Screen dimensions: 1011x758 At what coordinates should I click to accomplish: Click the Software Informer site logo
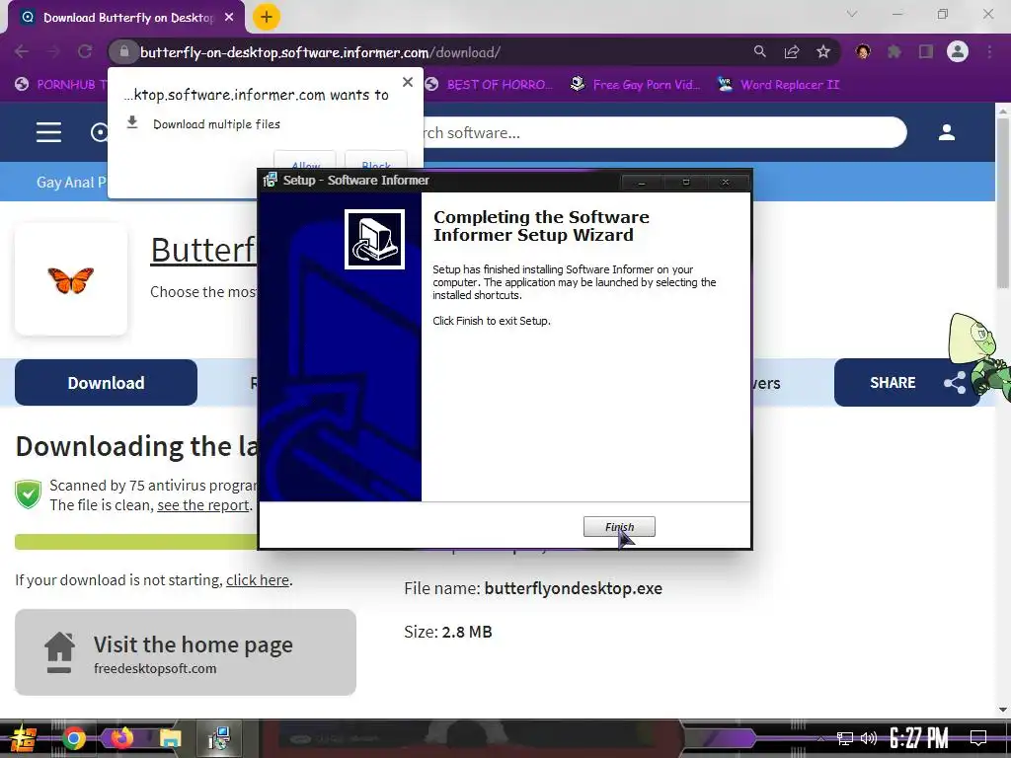coord(100,133)
